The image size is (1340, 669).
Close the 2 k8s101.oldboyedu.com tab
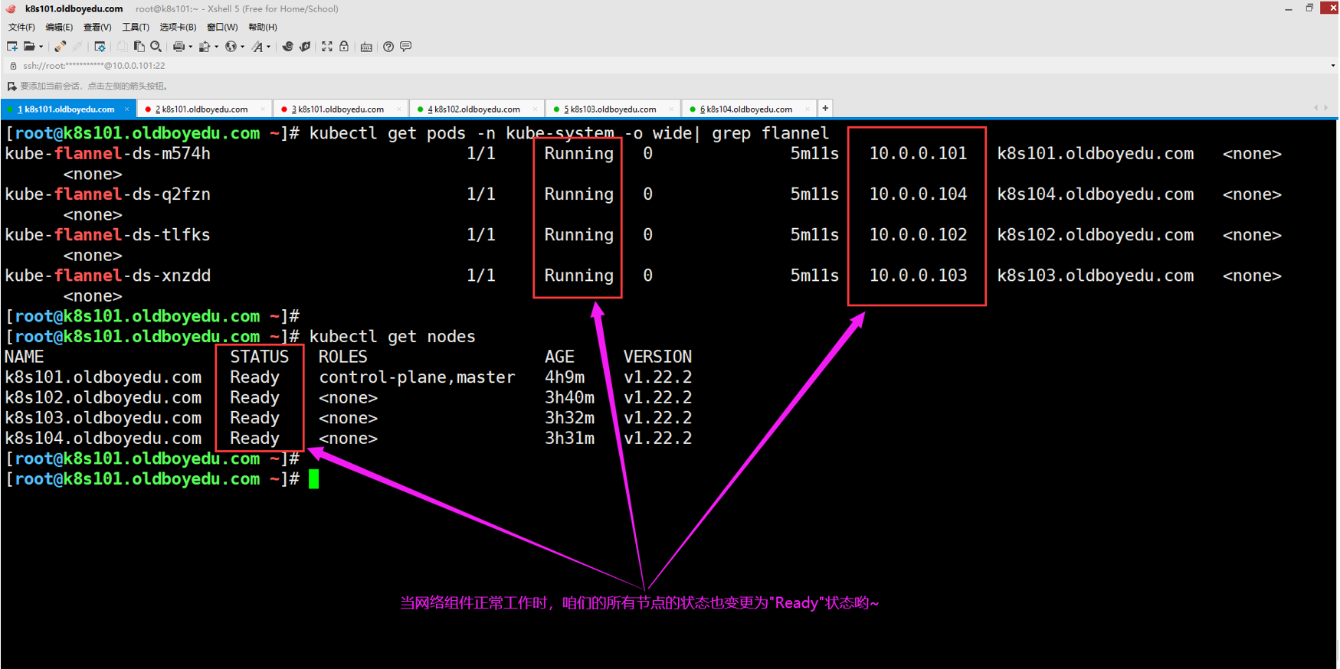tap(263, 109)
